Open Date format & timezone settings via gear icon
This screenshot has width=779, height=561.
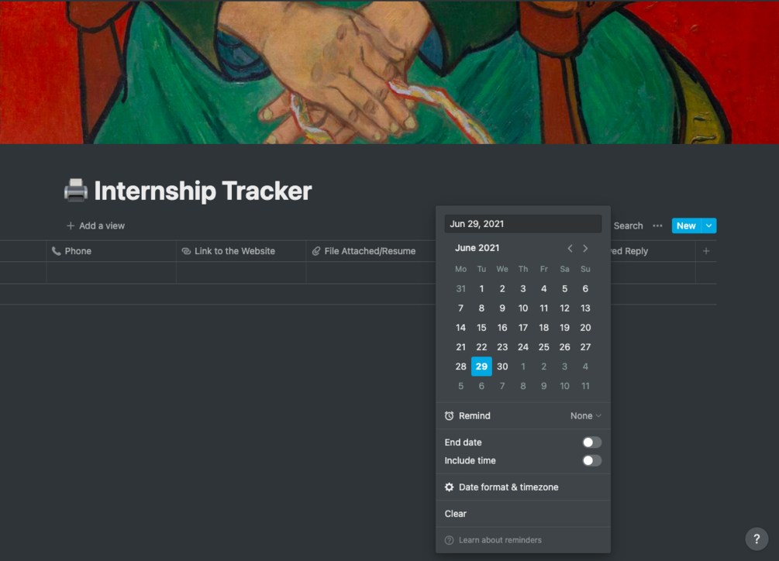point(450,487)
